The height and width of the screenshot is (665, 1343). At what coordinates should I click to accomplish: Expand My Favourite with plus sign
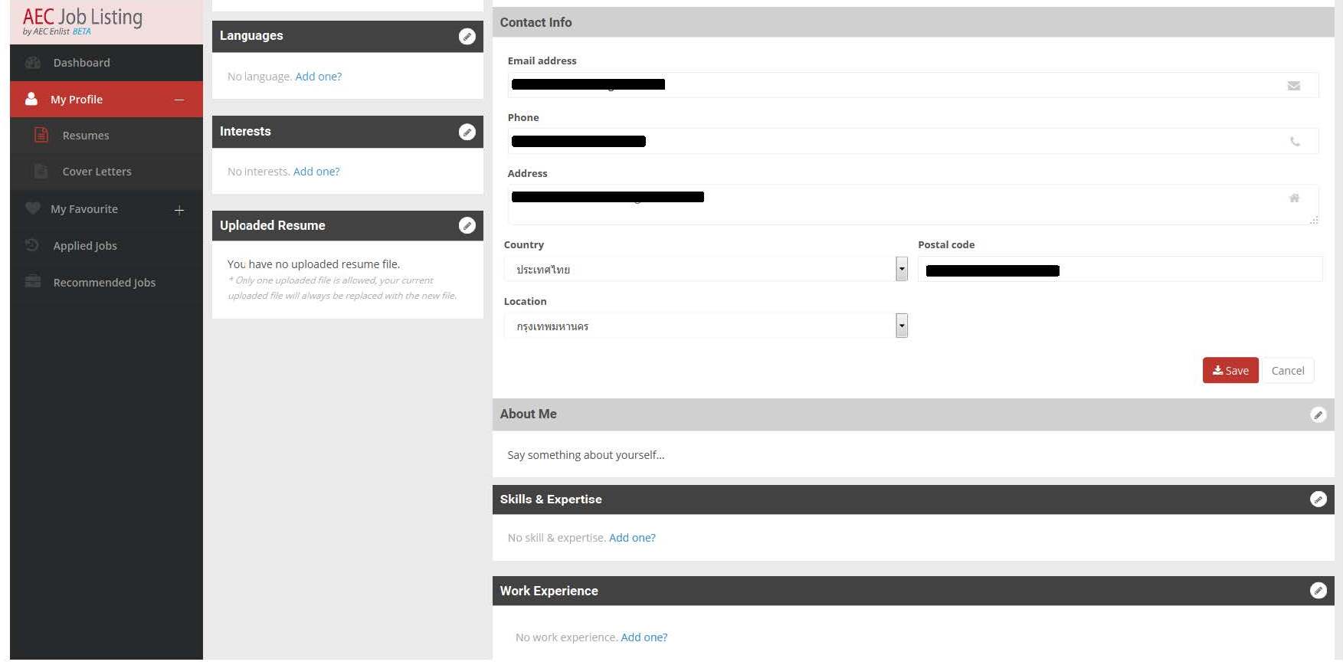(179, 210)
